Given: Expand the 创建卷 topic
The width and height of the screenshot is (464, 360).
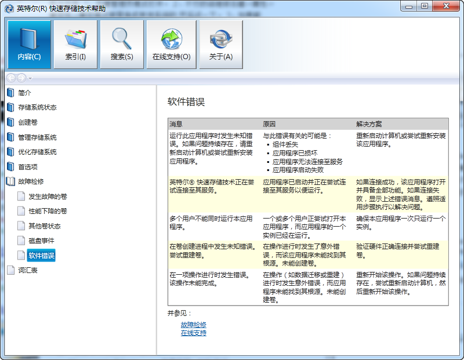Looking at the screenshot, I should (28, 122).
